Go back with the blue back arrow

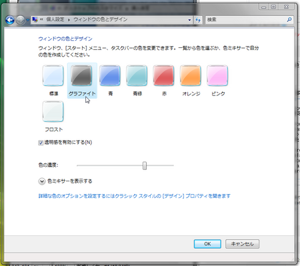tap(10, 20)
